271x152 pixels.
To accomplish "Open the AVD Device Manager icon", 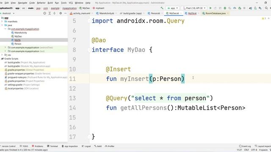I will 255,8.
